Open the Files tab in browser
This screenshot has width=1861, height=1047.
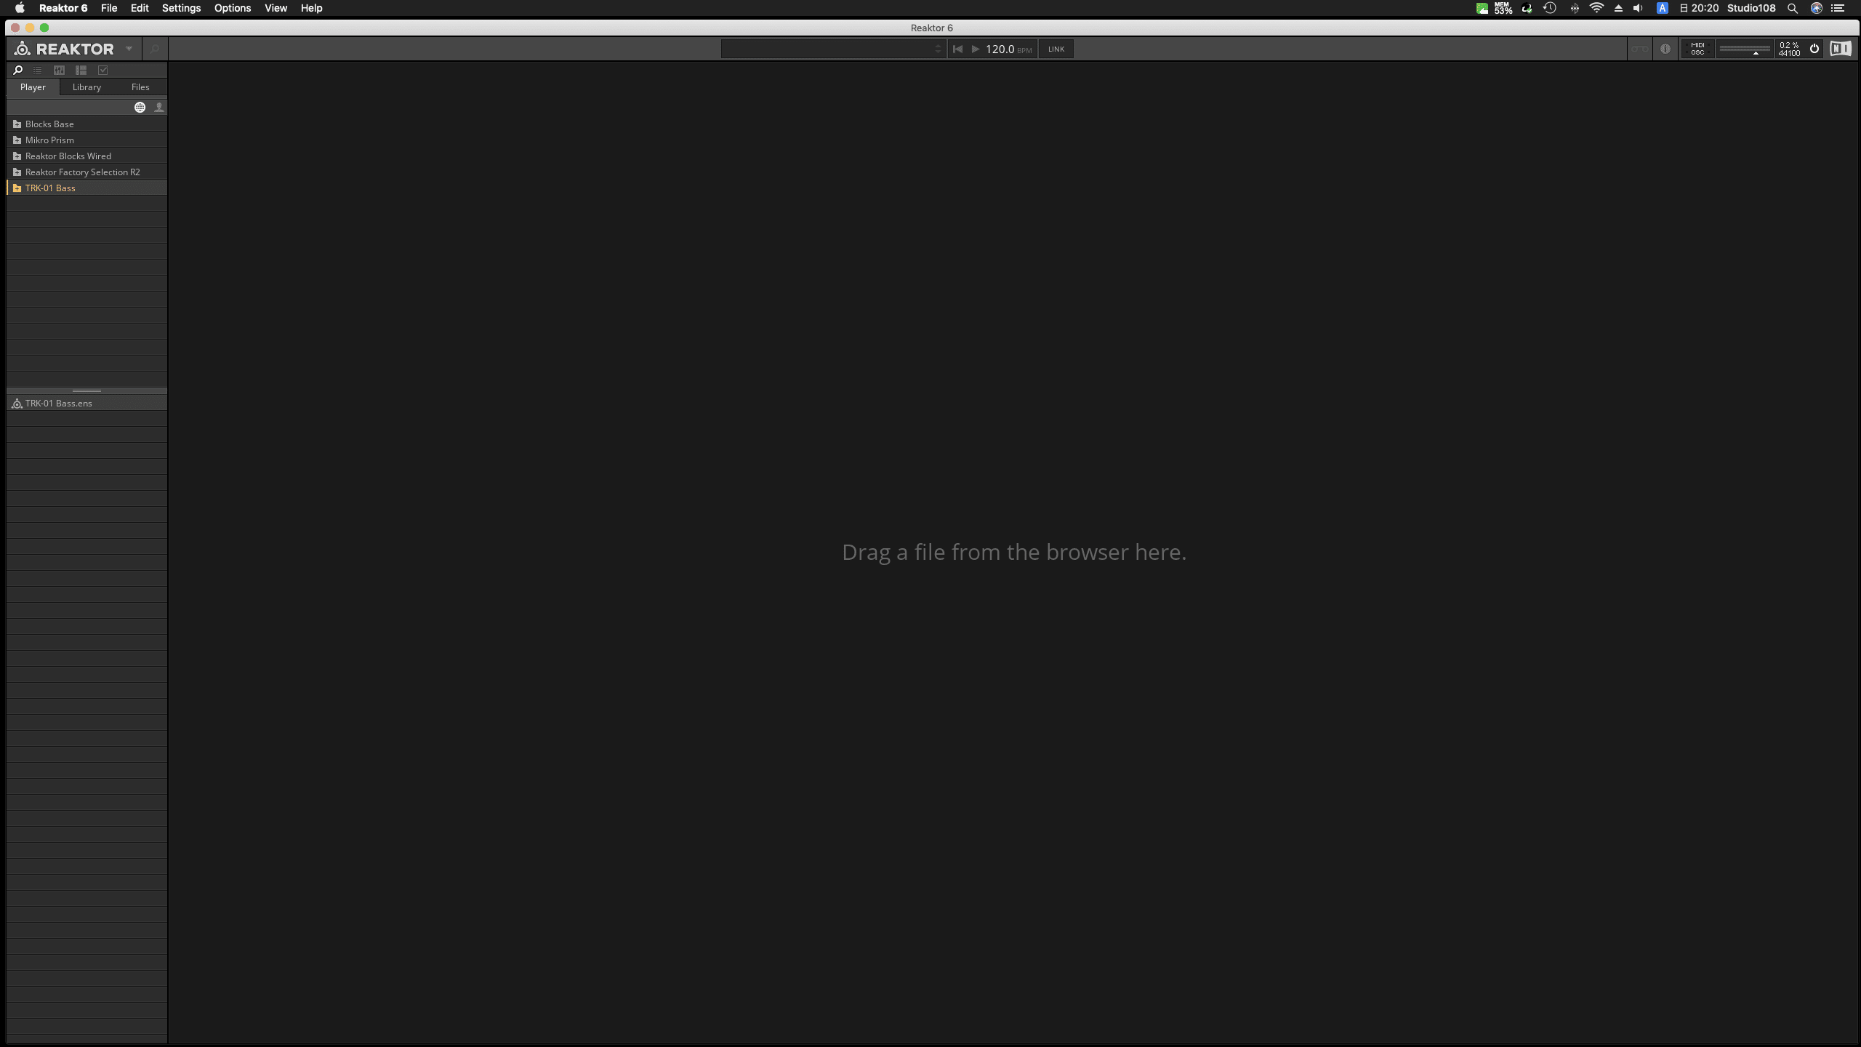(x=140, y=87)
